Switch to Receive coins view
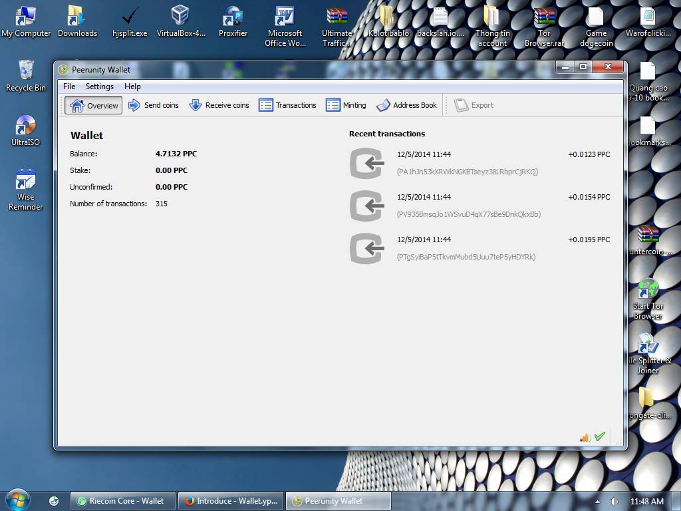 pos(219,105)
